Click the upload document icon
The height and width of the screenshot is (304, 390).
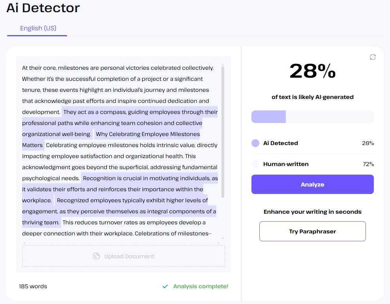coord(96,256)
